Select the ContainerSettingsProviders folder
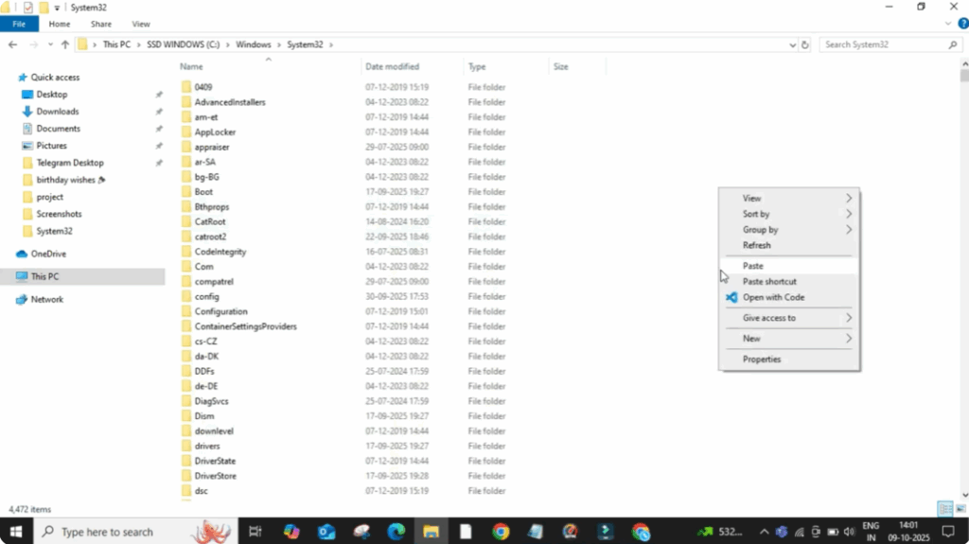This screenshot has width=969, height=544. click(245, 326)
